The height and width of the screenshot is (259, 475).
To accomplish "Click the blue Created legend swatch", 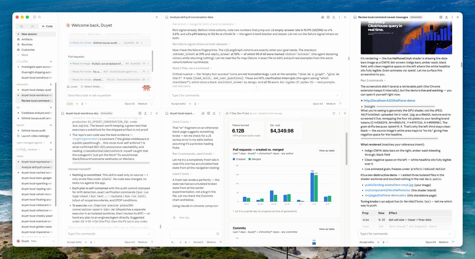I will click(x=234, y=159).
